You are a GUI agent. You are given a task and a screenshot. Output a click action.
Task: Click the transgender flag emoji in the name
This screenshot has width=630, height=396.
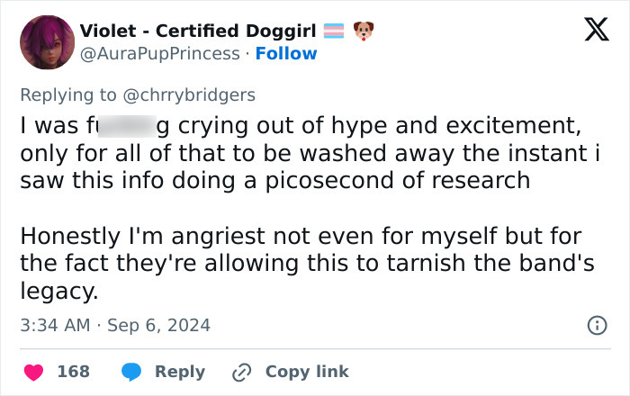[335, 31]
